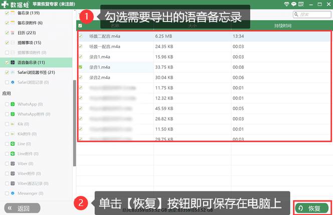Click the sidebar vertical scrollbar
The width and height of the screenshot is (333, 215).
click(x=75, y=123)
